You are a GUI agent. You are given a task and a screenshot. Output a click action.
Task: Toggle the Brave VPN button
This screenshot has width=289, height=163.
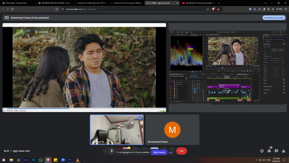279,9
